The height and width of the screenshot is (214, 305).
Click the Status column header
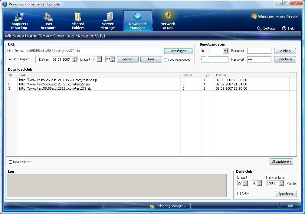point(191,75)
